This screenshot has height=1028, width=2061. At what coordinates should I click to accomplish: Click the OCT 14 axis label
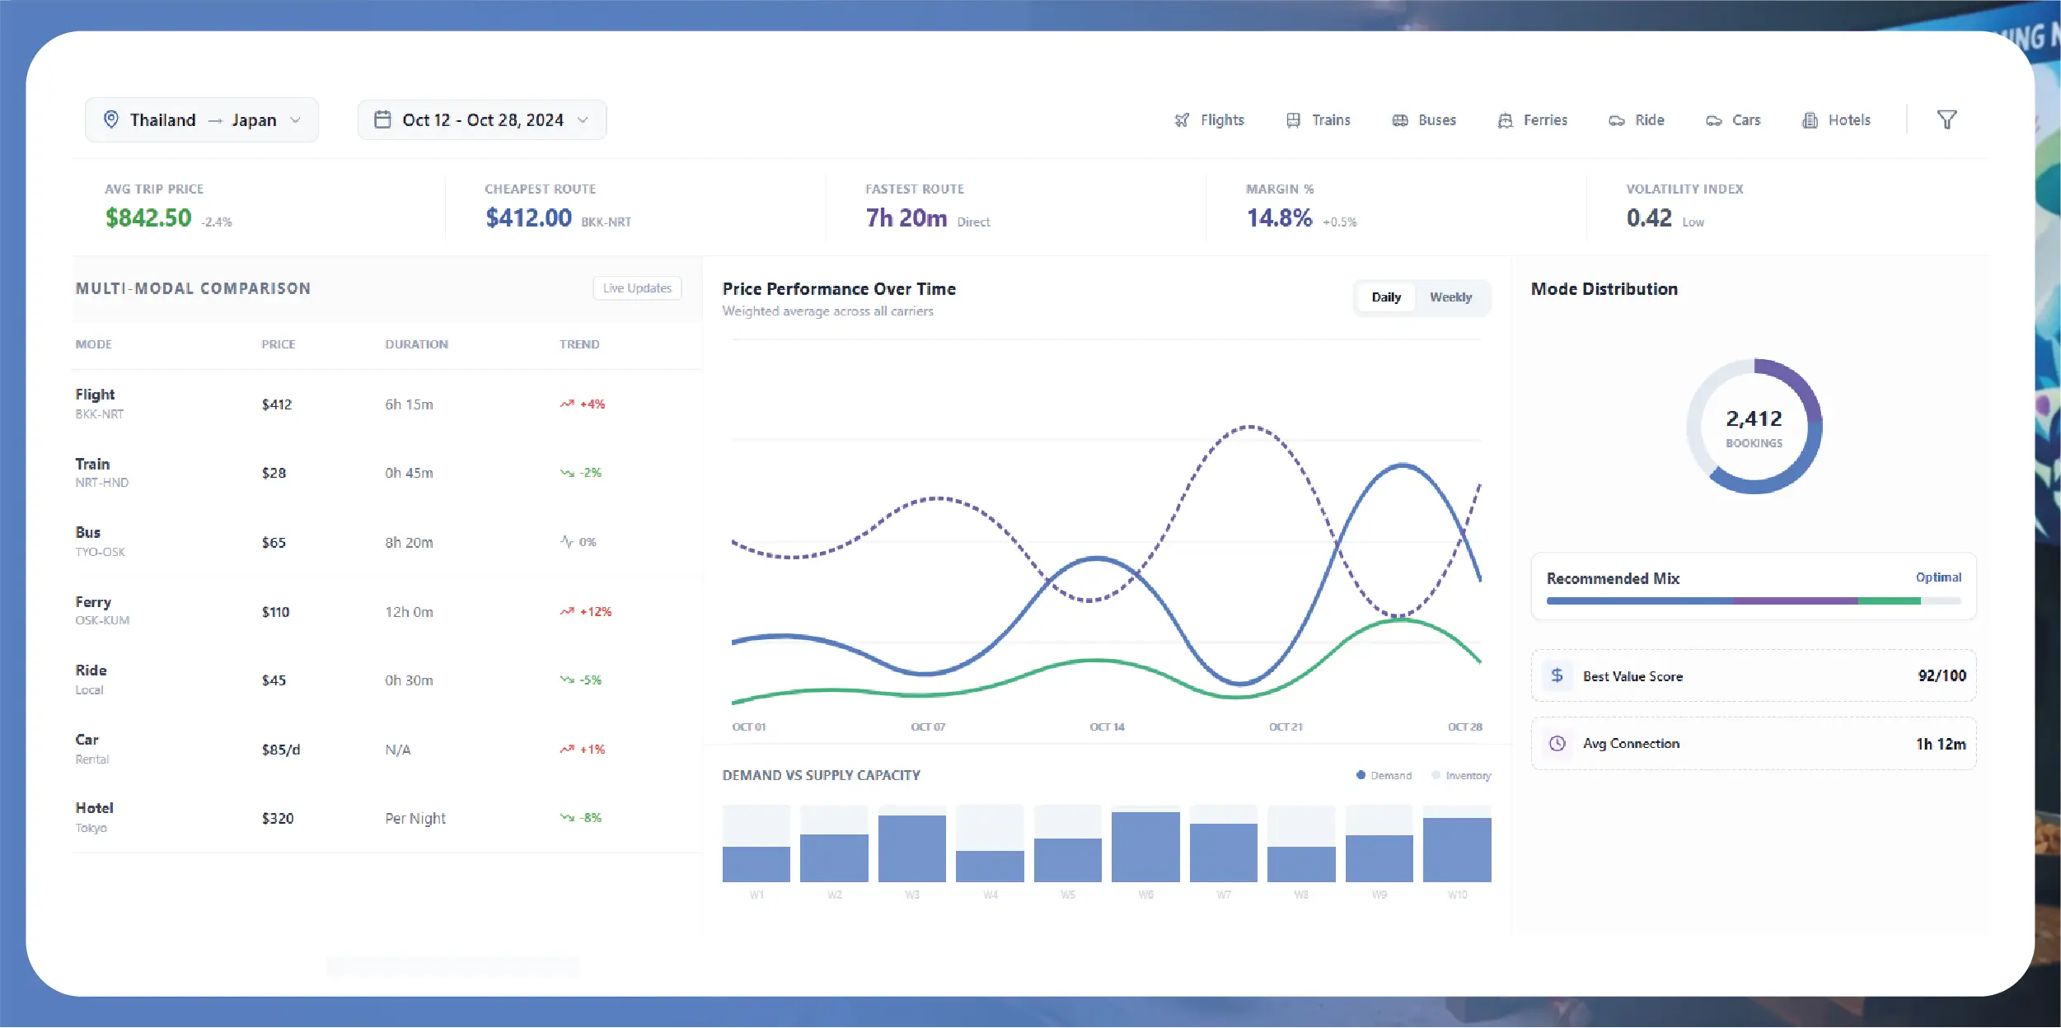1107,727
